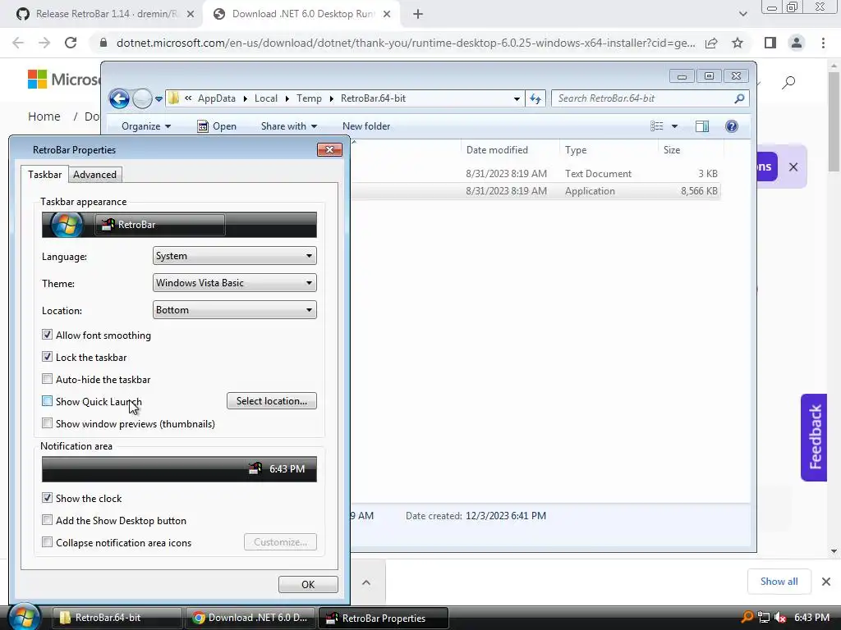Click the orange search icon in system tray
Viewport: 841px width, 630px height.
click(747, 617)
